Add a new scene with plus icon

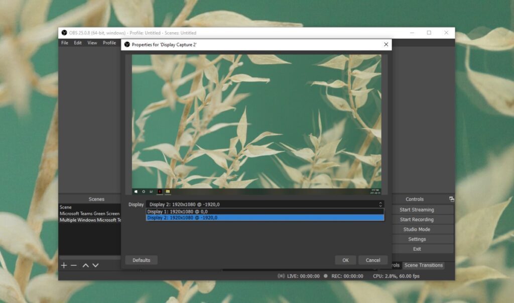point(64,265)
